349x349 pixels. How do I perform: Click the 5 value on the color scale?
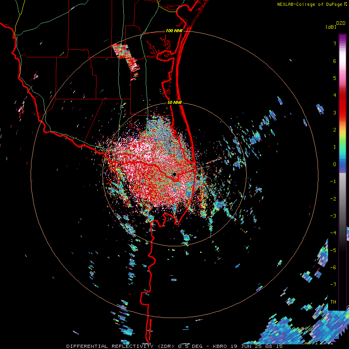[335, 78]
